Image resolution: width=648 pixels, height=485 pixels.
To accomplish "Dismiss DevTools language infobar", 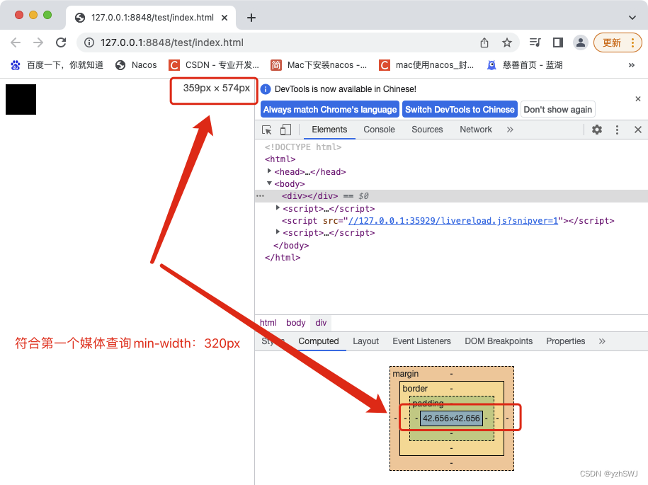I will tap(637, 98).
